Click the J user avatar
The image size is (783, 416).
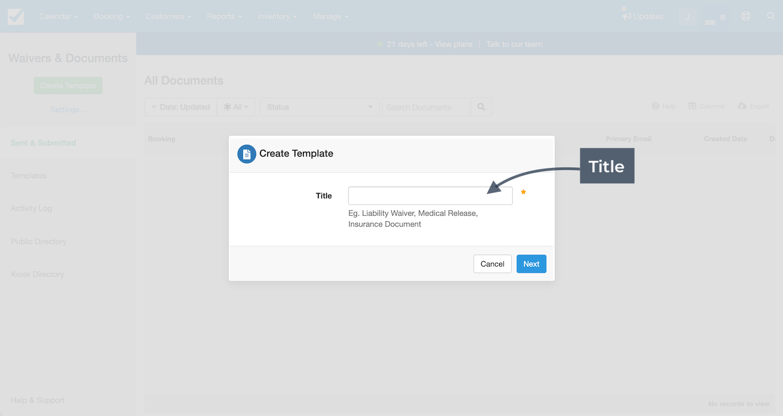click(x=687, y=17)
